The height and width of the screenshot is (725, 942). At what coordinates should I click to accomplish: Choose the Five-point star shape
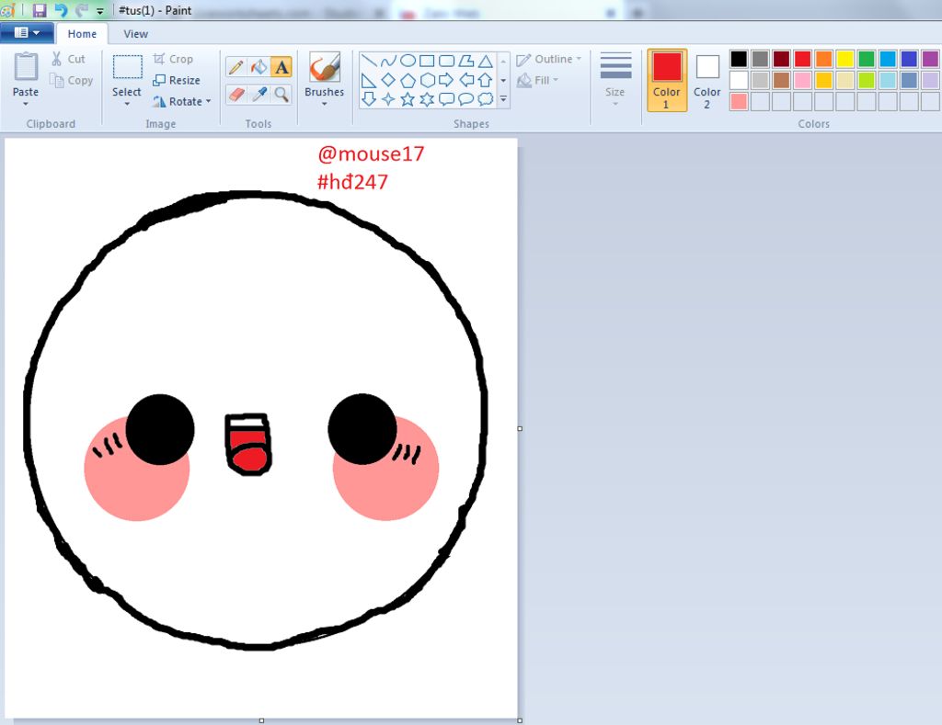408,99
